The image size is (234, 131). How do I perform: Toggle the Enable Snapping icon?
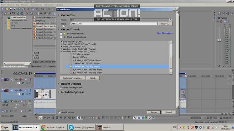point(135,118)
